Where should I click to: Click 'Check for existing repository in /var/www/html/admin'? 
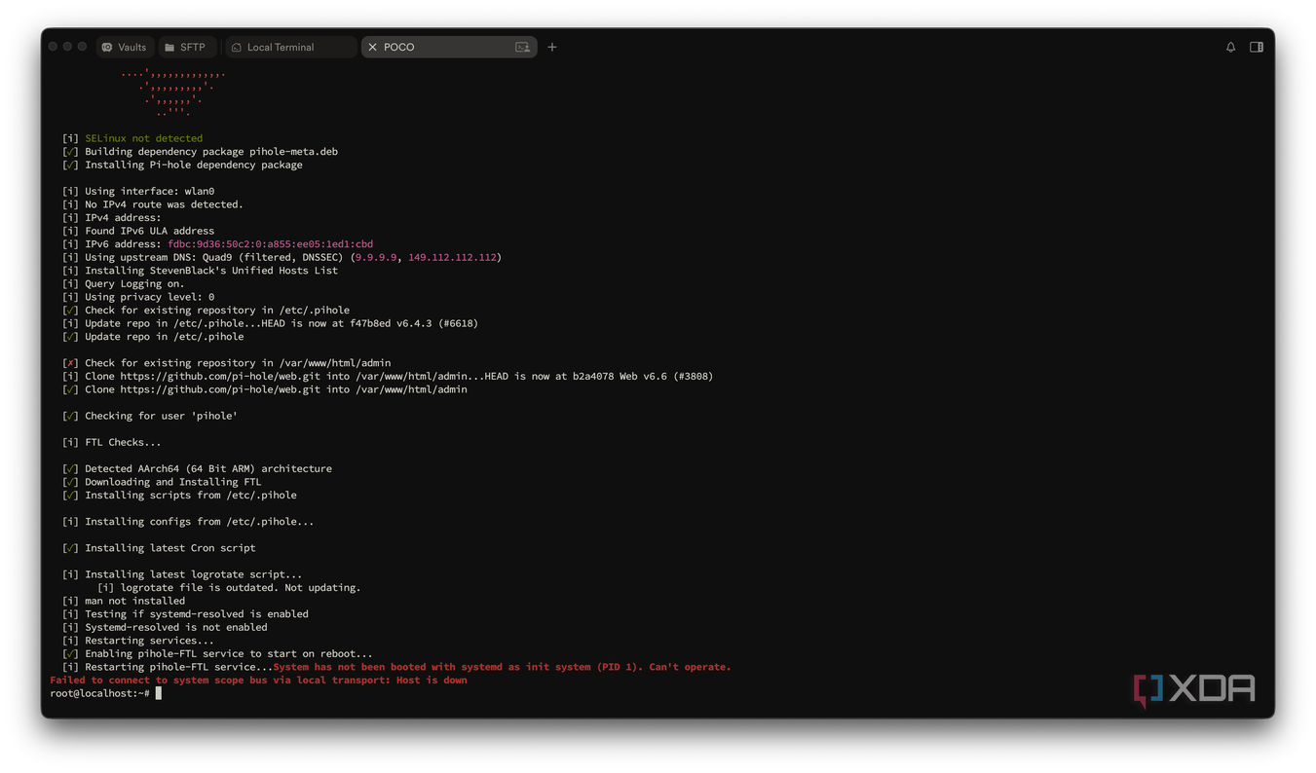[238, 363]
